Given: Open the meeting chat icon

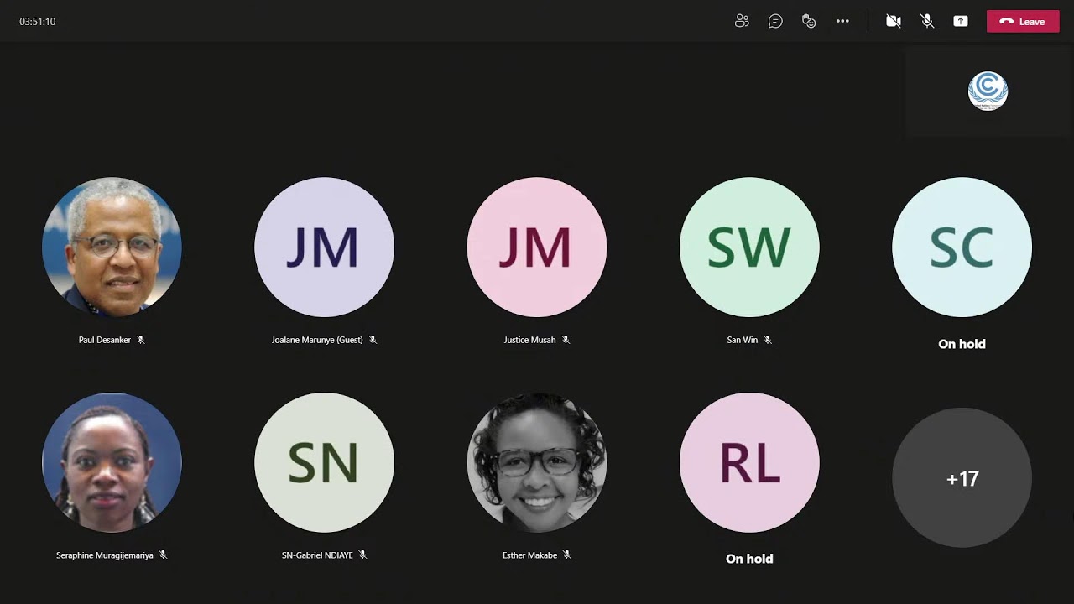Looking at the screenshot, I should click(775, 21).
